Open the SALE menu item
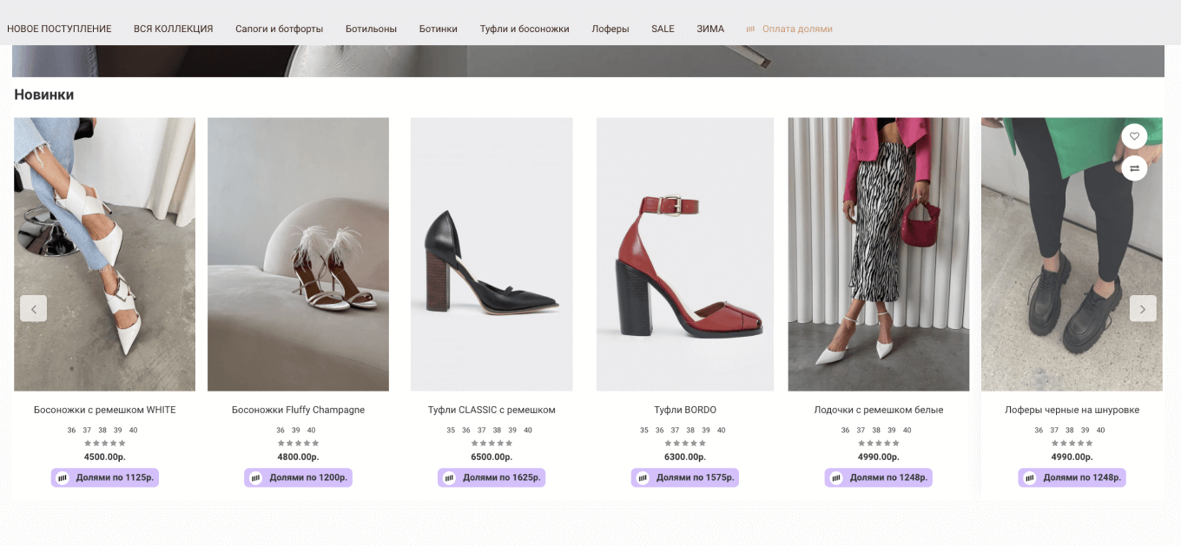Viewport: 1181px width, 546px height. point(663,29)
